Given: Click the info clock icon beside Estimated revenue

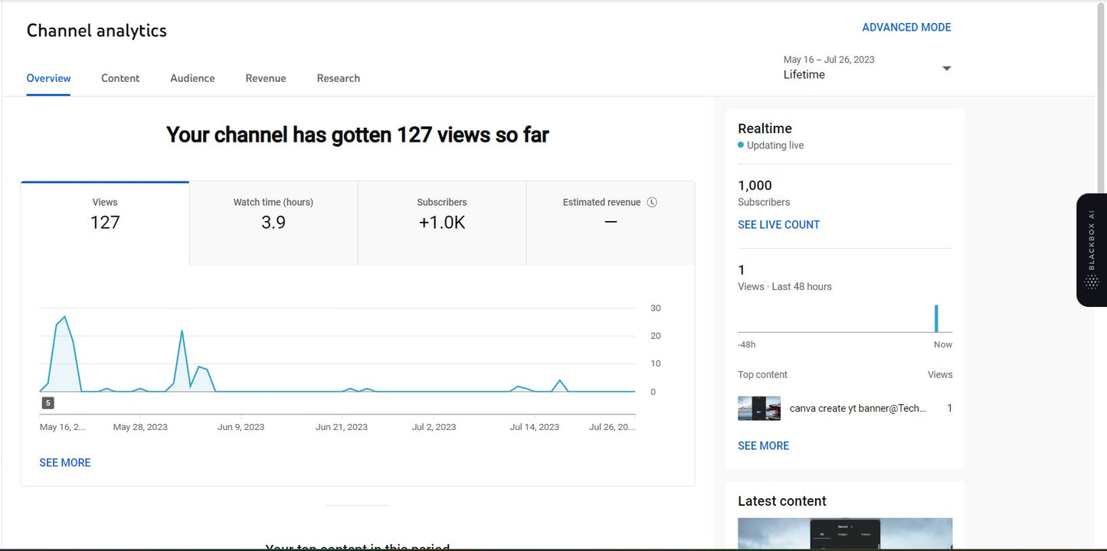Looking at the screenshot, I should click(x=652, y=201).
